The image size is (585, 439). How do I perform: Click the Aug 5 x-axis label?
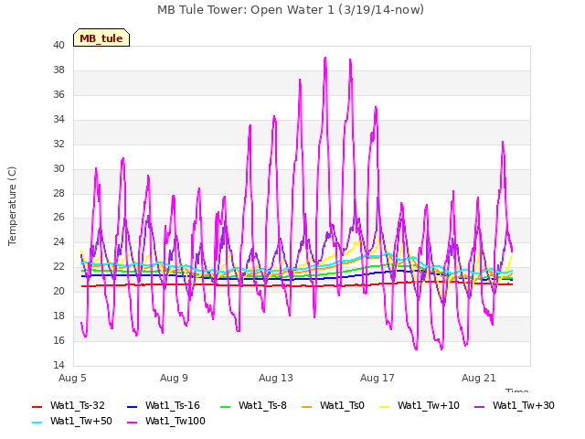tap(72, 378)
